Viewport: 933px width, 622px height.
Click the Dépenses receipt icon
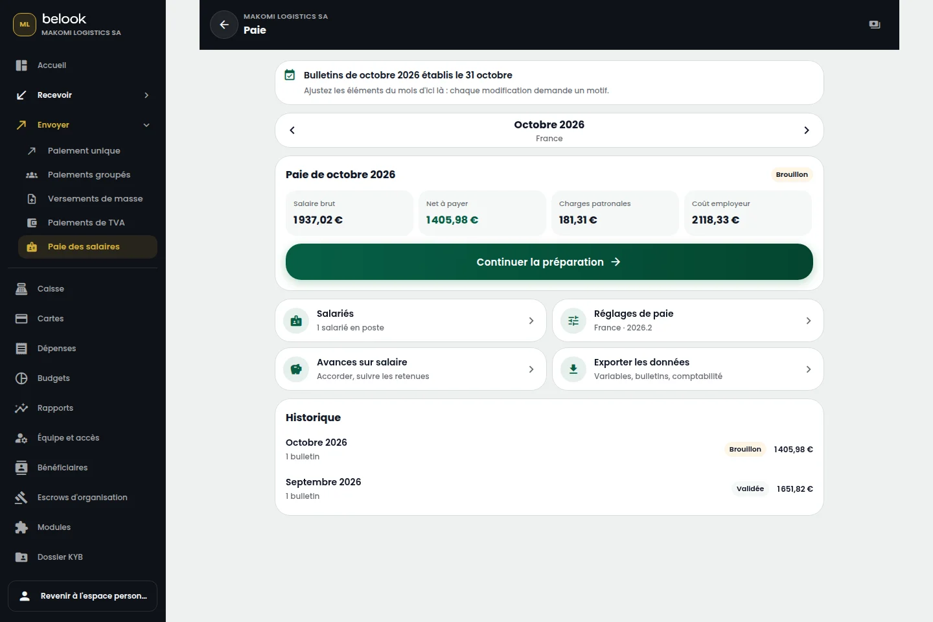(x=21, y=349)
